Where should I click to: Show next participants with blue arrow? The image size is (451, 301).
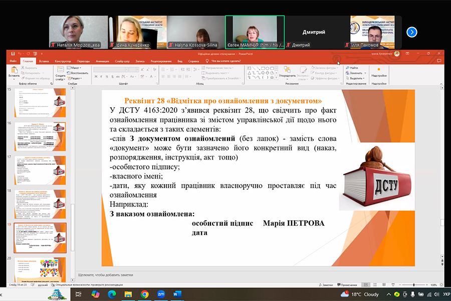pos(412,32)
